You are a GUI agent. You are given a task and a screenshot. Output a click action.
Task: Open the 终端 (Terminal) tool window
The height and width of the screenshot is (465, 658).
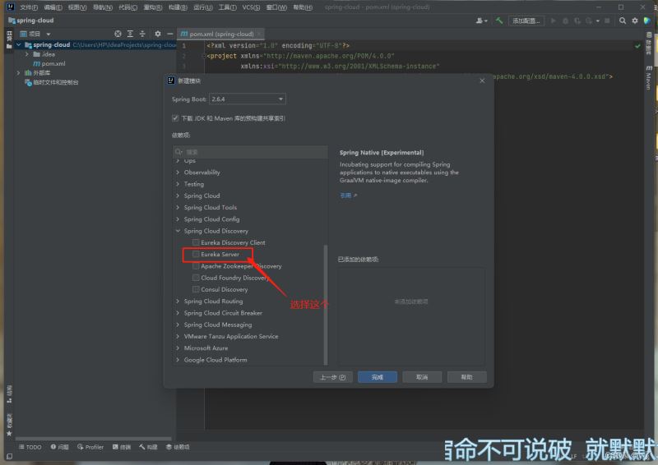click(122, 447)
